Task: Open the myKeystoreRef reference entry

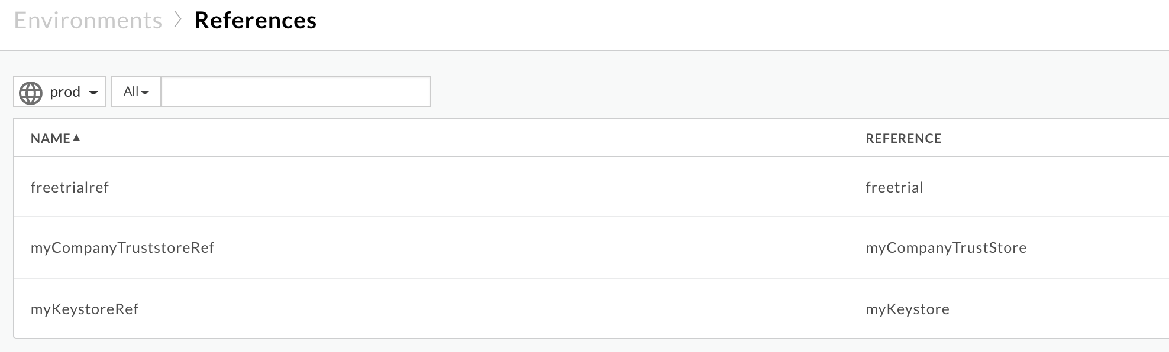Action: pos(85,309)
